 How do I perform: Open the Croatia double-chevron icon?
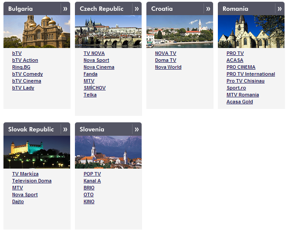pos(208,9)
